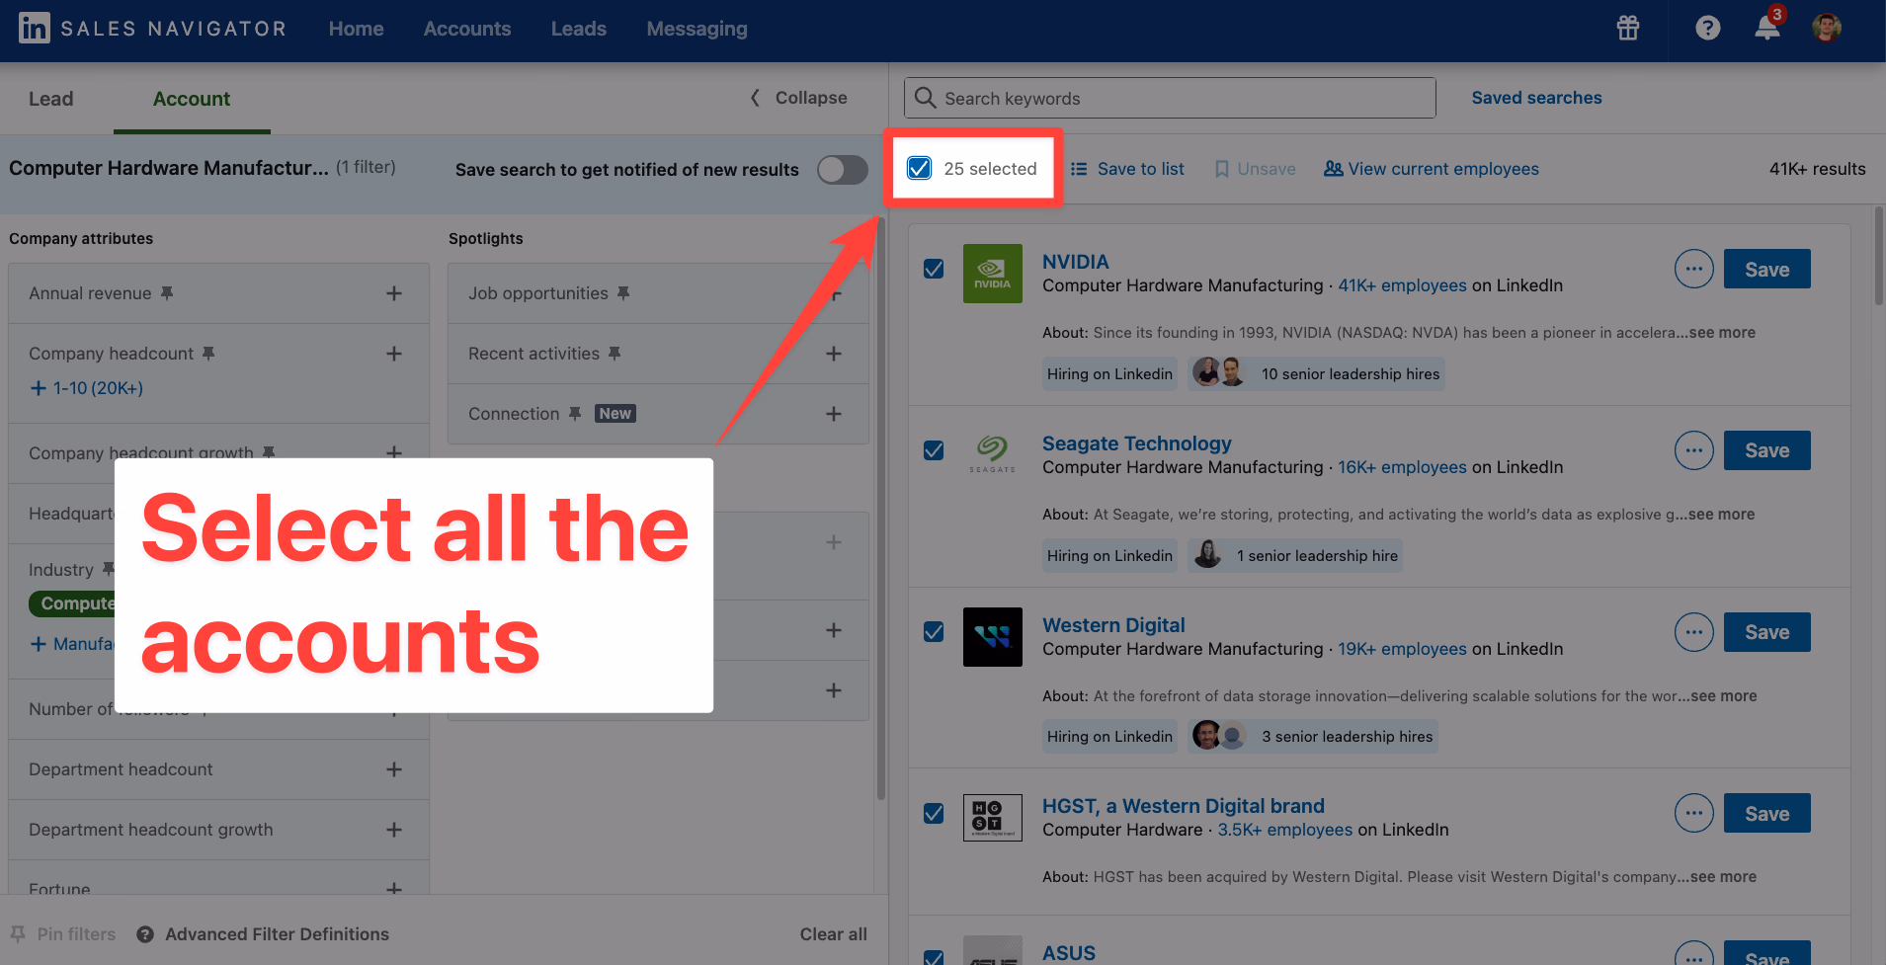1886x965 pixels.
Task: Expand the Company headcount growth filter
Action: pyautogui.click(x=394, y=452)
